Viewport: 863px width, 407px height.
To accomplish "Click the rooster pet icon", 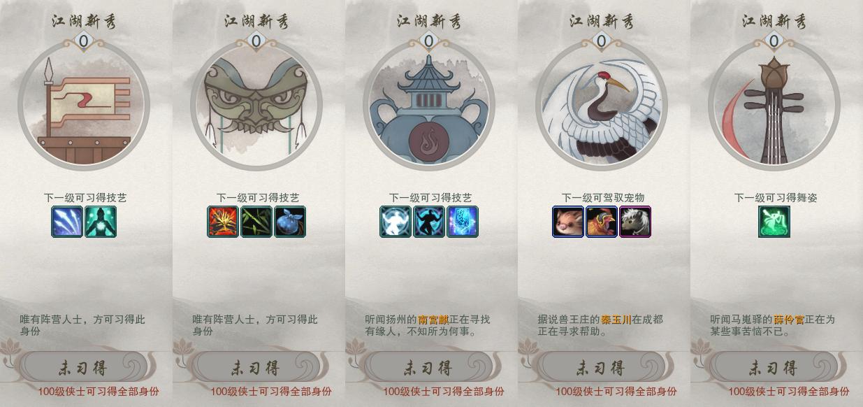I will 602,222.
